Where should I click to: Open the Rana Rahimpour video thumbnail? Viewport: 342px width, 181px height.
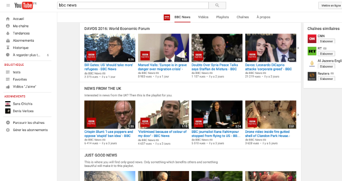pos(217,115)
